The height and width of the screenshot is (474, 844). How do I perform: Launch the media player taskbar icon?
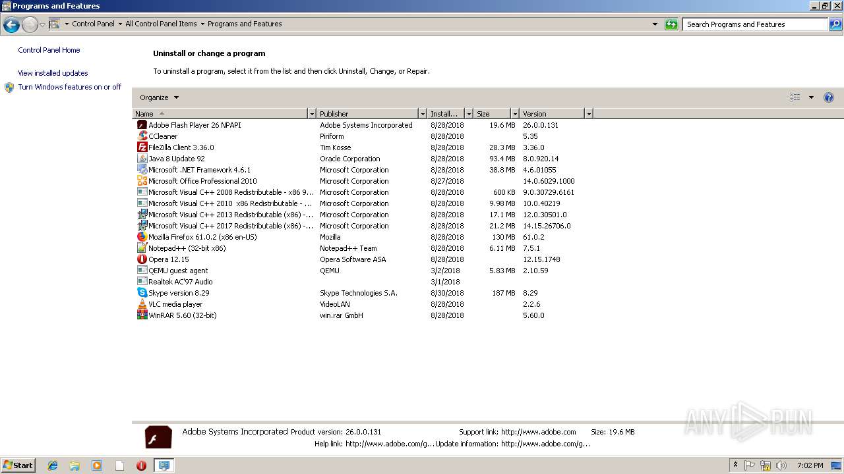(x=97, y=465)
